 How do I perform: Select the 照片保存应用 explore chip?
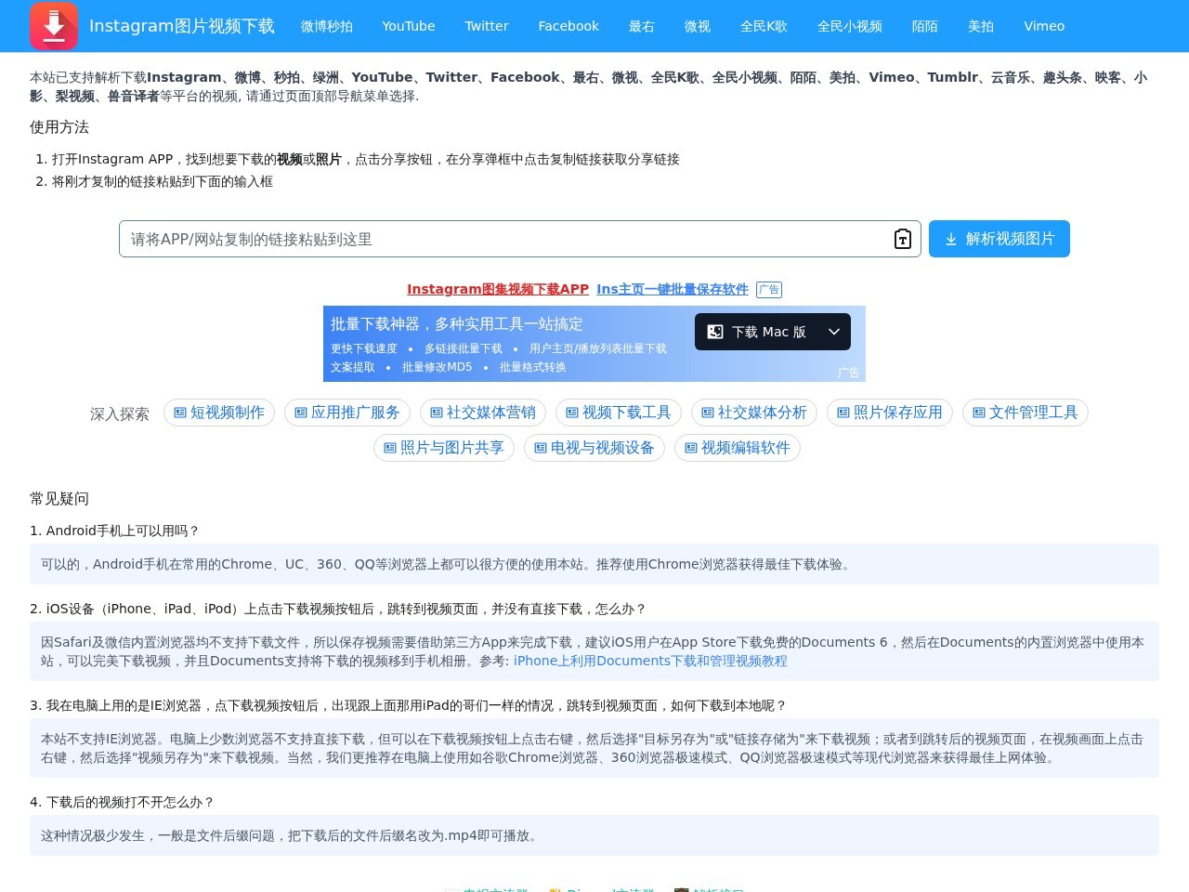click(890, 413)
